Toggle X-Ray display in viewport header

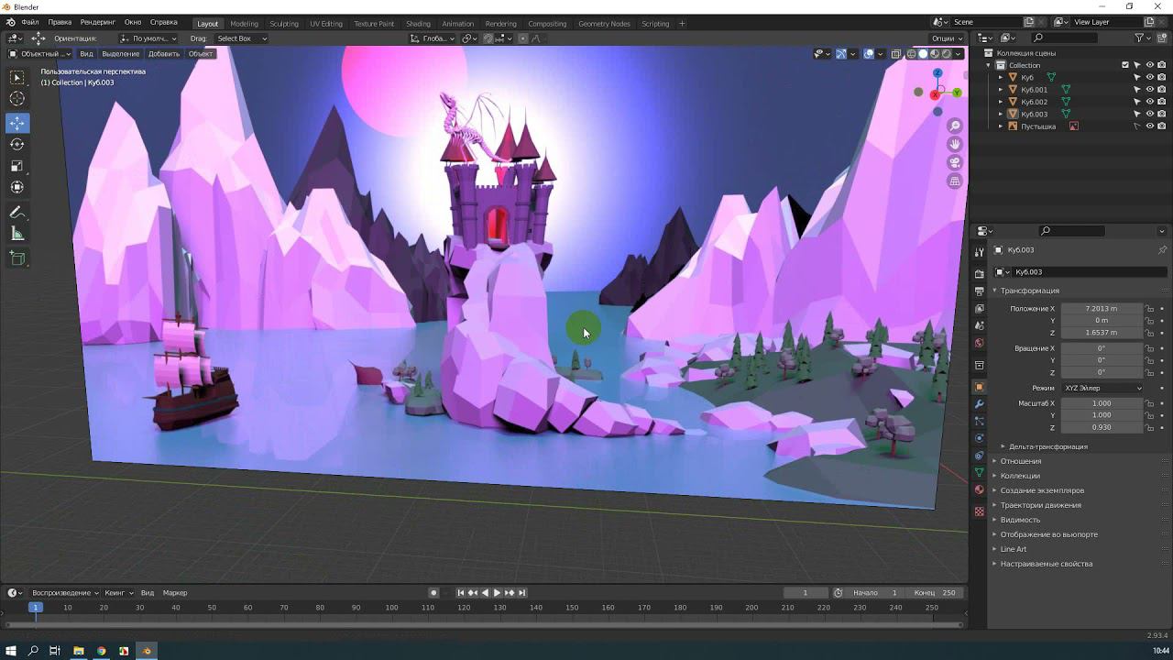point(896,54)
